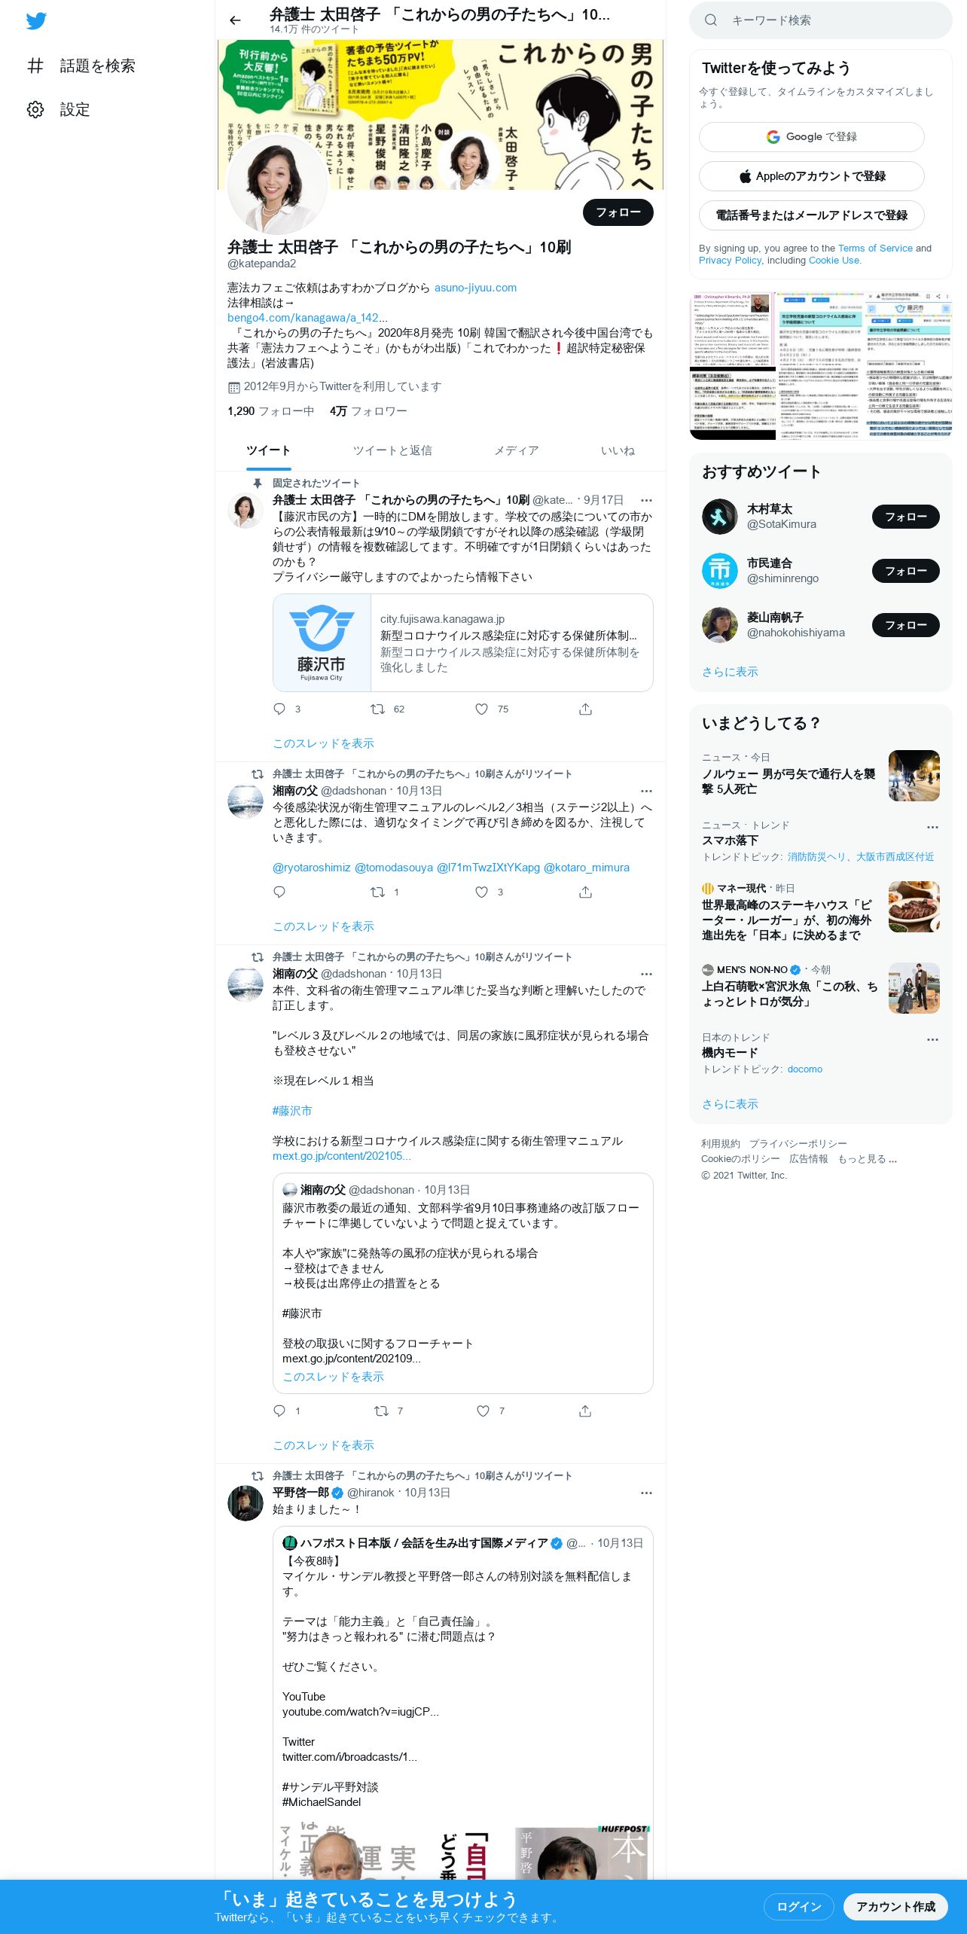Share the 今後感染状況 tweet
Screen dimensions: 967x1934
585,892
